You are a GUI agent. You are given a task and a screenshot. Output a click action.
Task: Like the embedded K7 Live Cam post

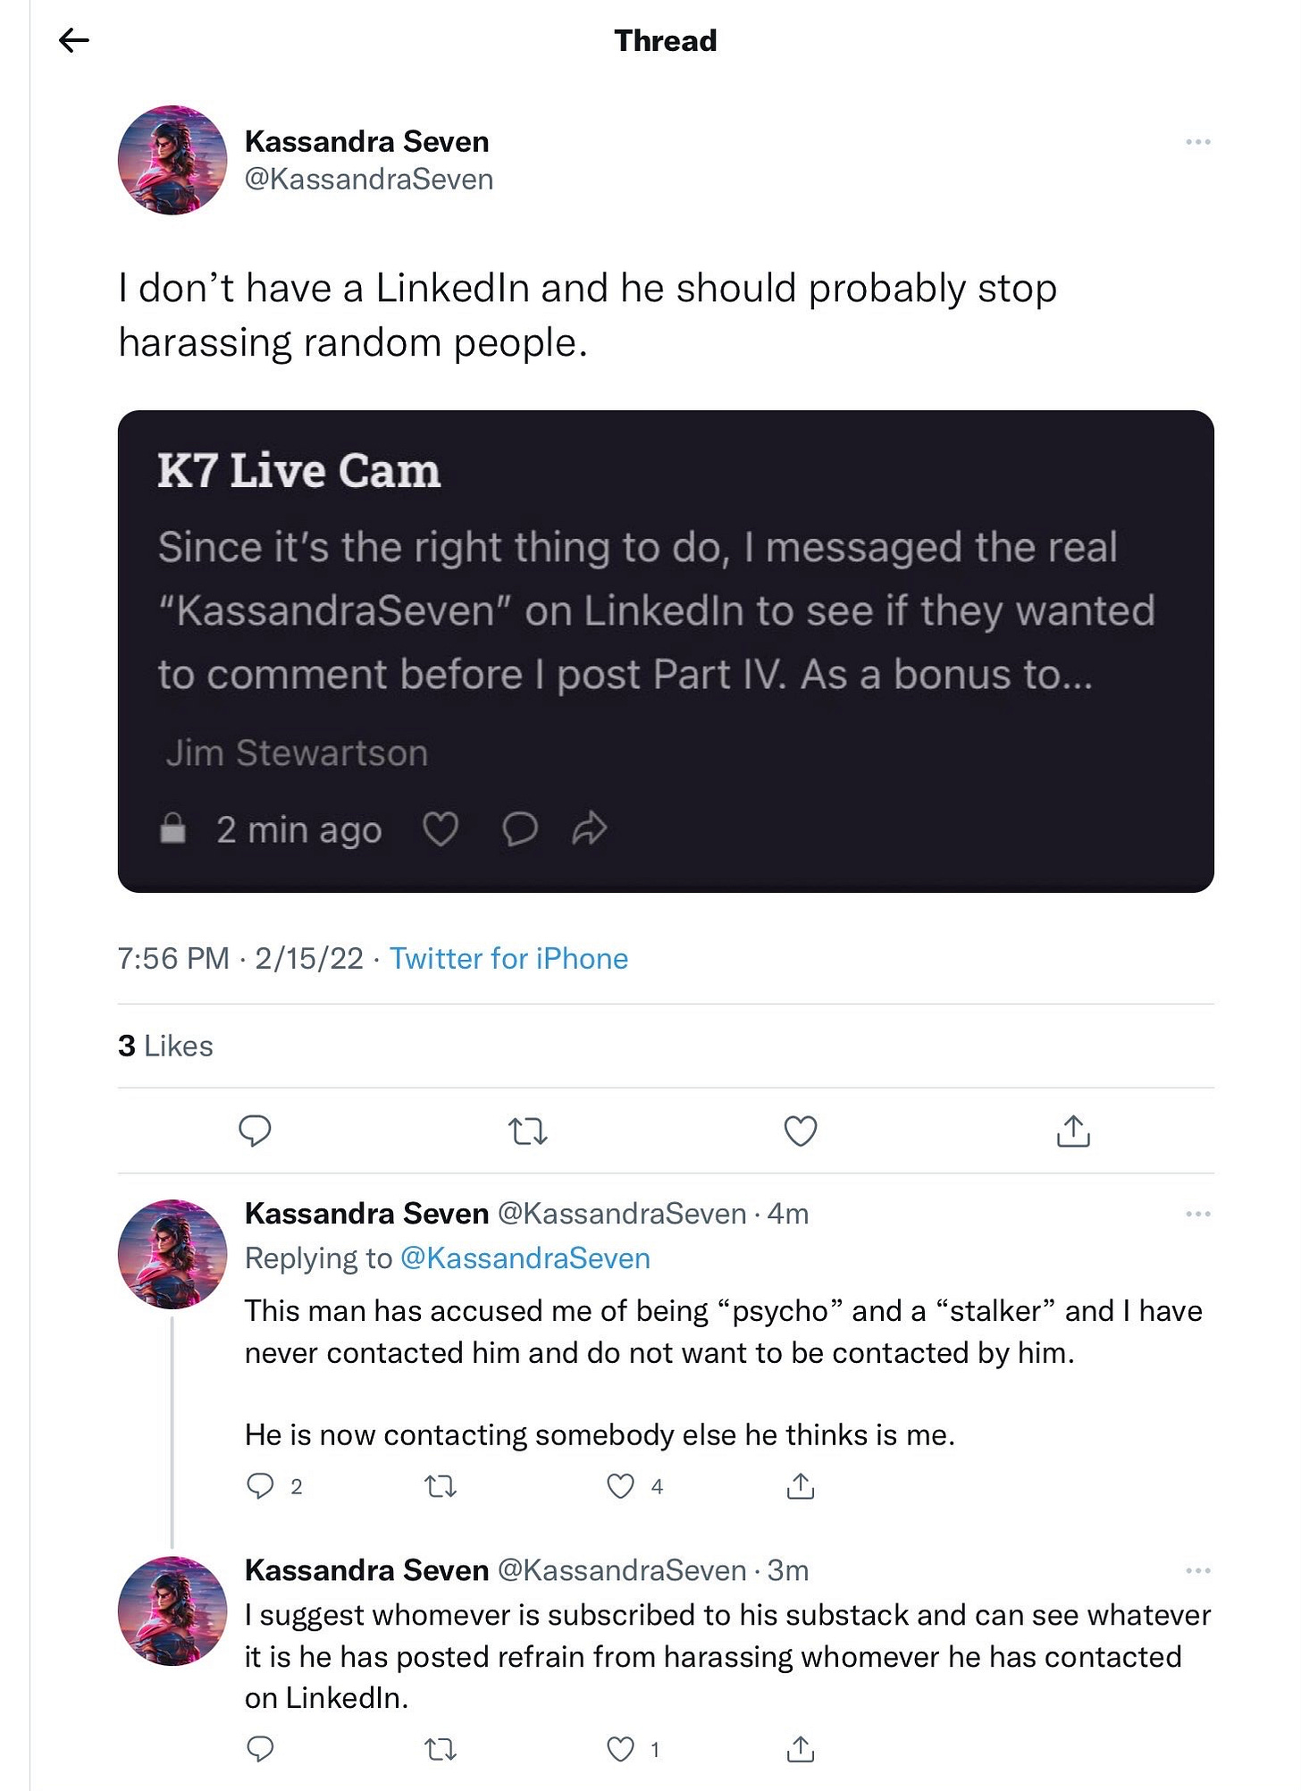click(441, 829)
